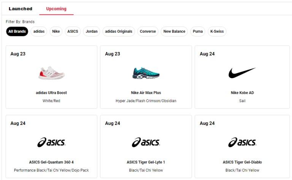This screenshot has height=180, width=292.
Task: Open the adidas Ultra Boost shoe image
Action: [51, 73]
